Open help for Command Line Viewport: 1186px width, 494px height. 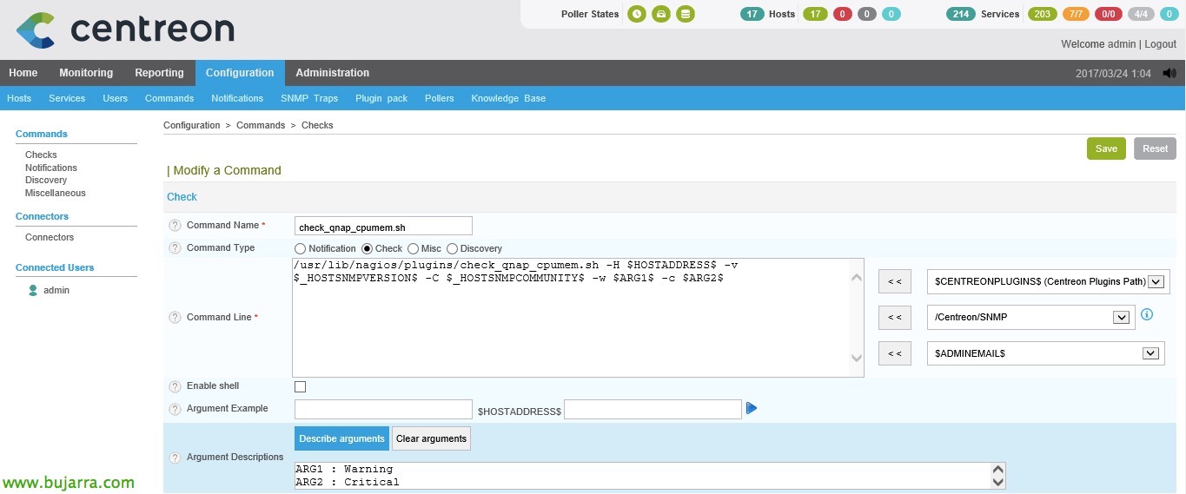click(175, 318)
